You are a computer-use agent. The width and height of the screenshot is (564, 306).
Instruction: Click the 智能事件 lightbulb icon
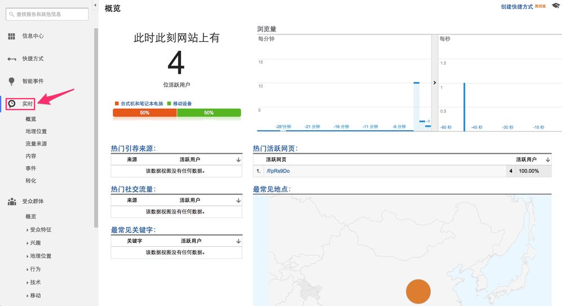pos(11,81)
